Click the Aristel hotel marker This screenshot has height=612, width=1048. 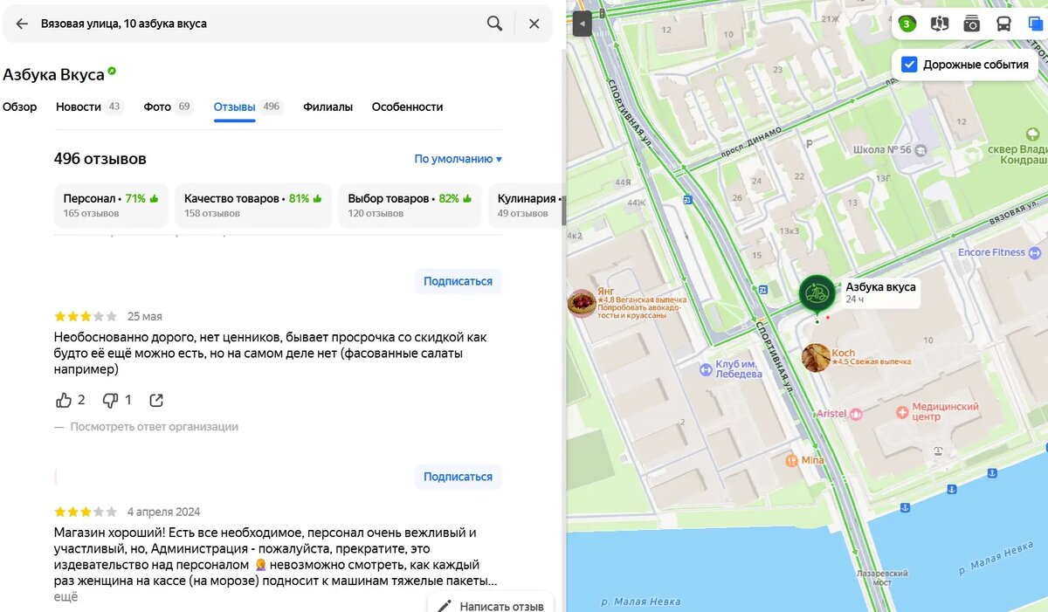click(x=856, y=414)
